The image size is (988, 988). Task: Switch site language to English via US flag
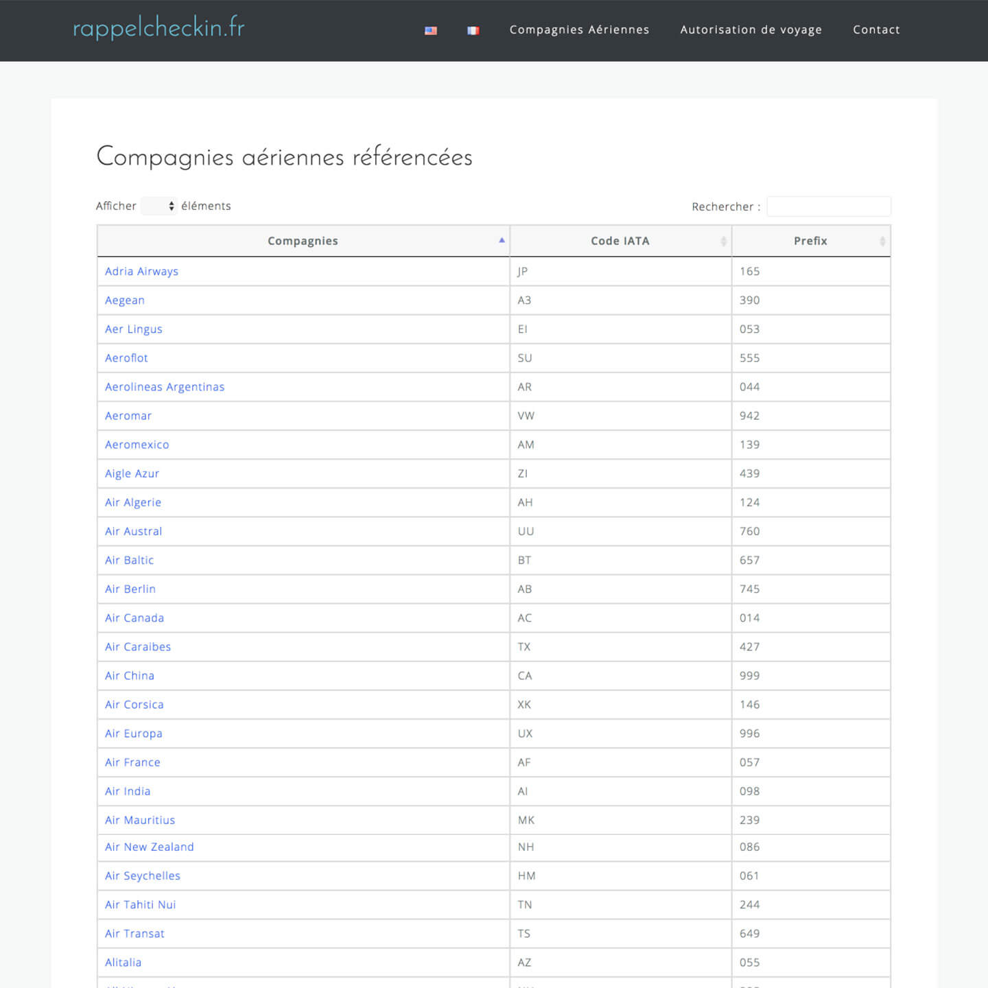pyautogui.click(x=430, y=30)
